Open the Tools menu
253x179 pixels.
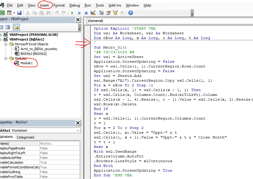(x=100, y=5)
